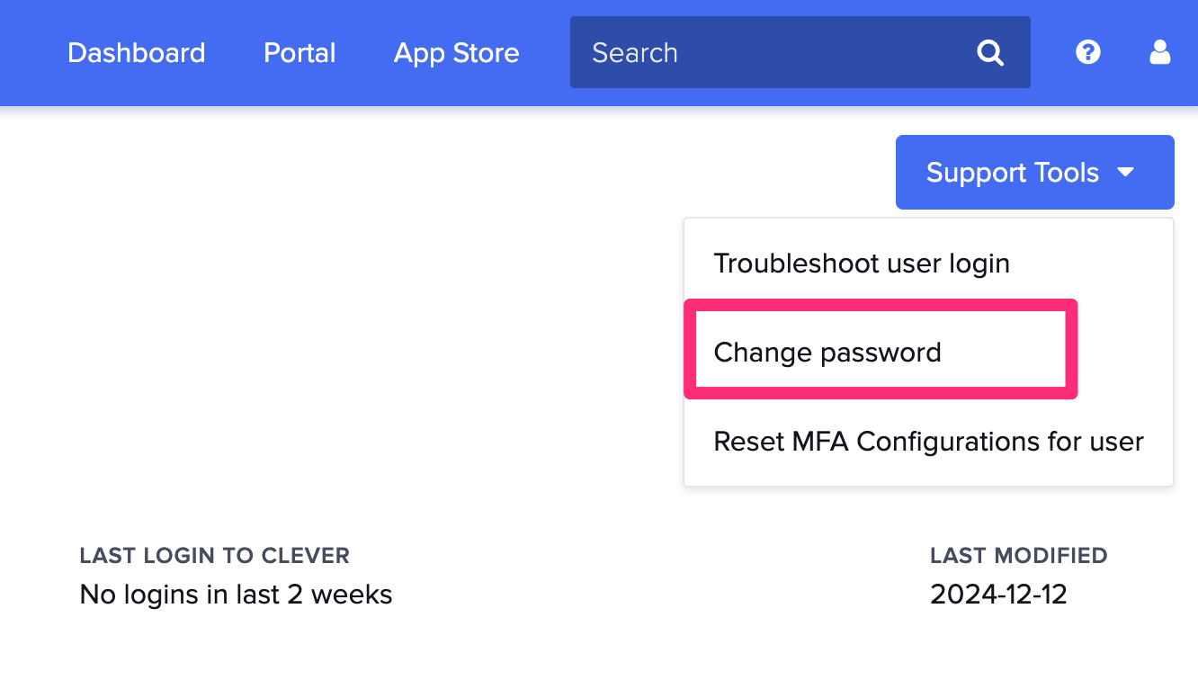Choose the Change password option
Image resolution: width=1198 pixels, height=680 pixels.
[827, 352]
